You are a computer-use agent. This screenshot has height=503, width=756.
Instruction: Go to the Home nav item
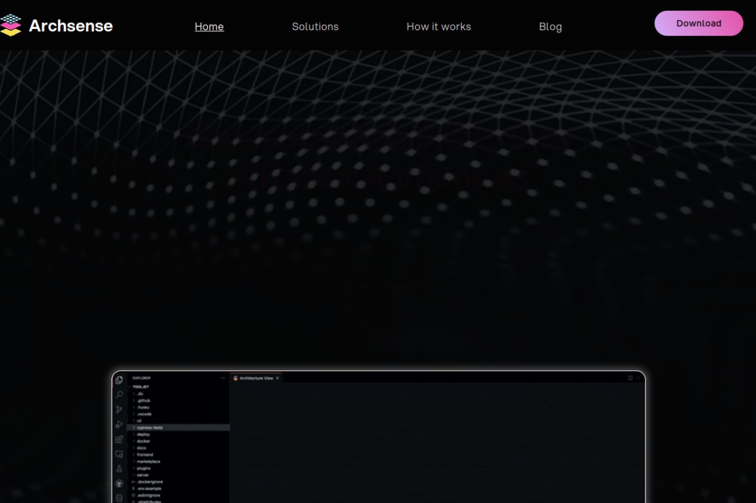pyautogui.click(x=209, y=27)
